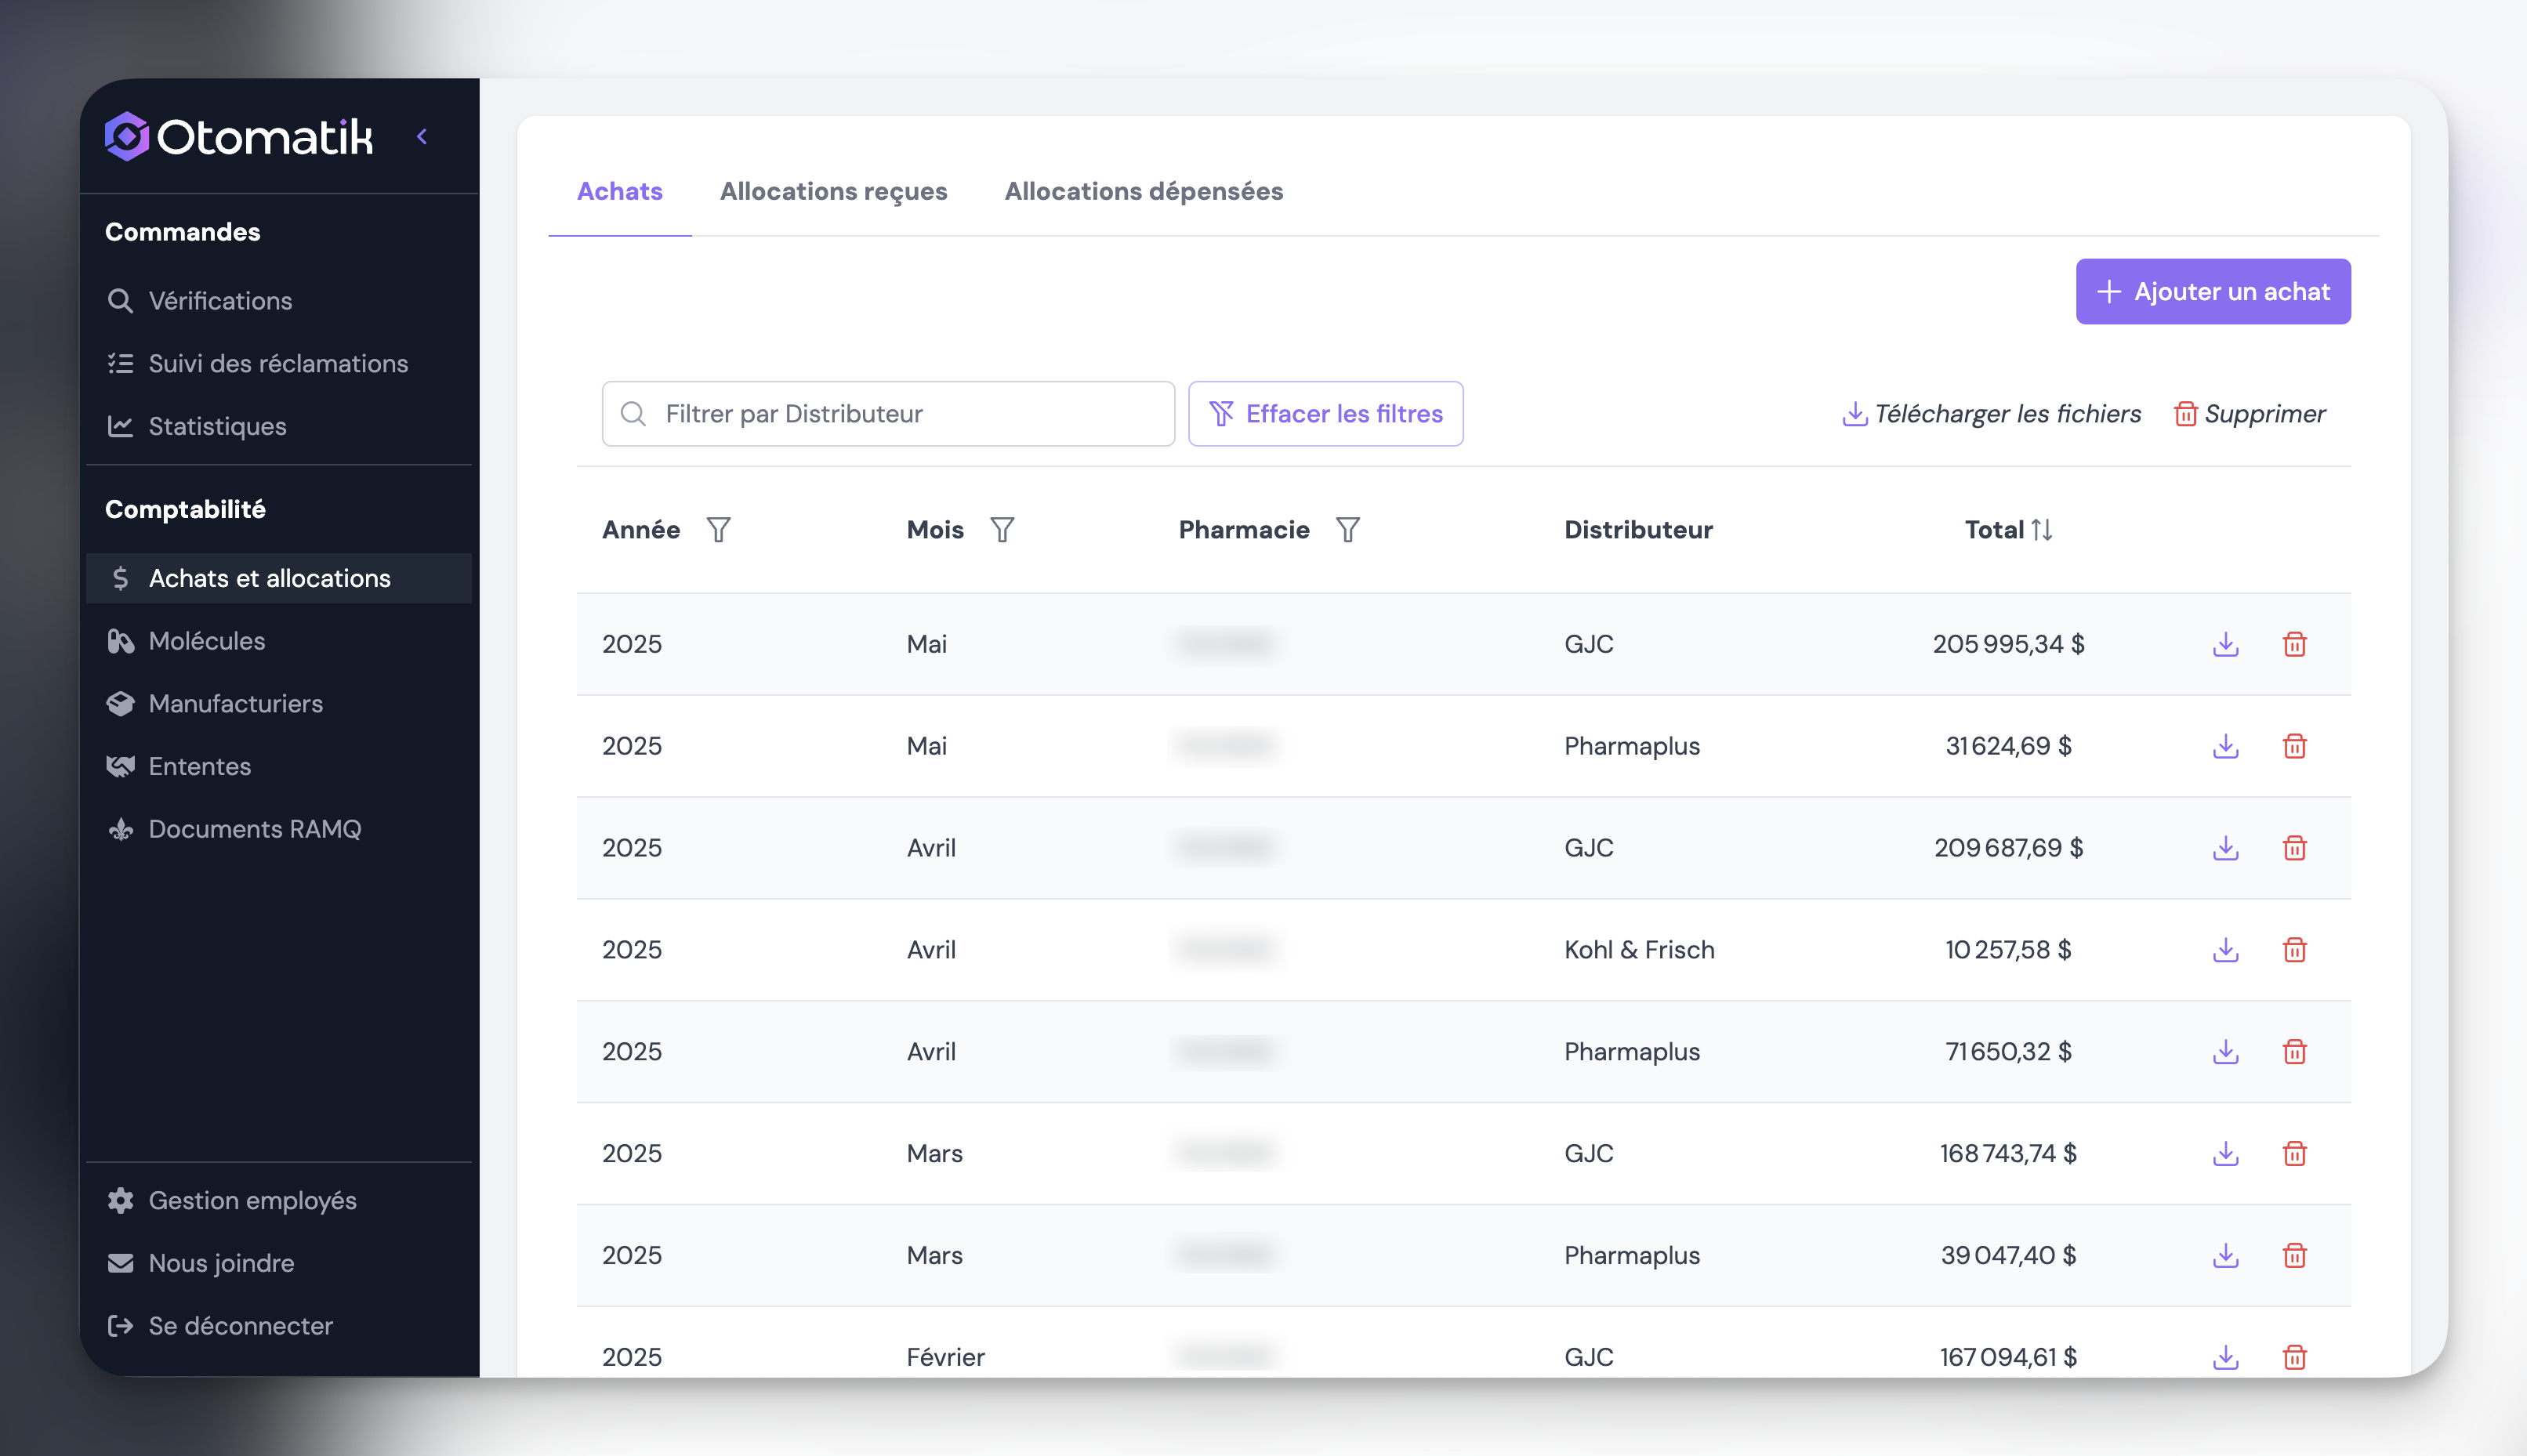Download the Mai GJC purchase file
The image size is (2527, 1456).
coord(2225,644)
